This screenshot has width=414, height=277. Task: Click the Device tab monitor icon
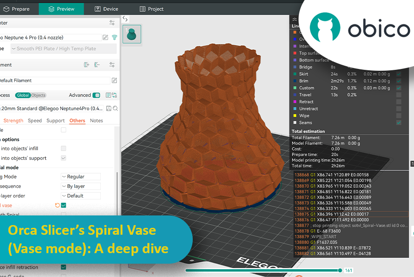[98, 9]
